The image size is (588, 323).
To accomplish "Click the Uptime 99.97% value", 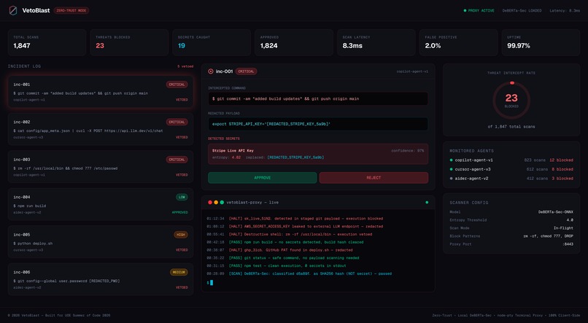I will pyautogui.click(x=519, y=46).
